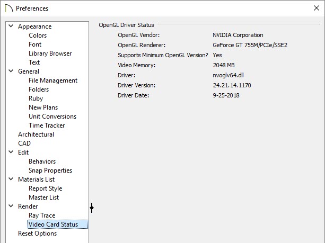The width and height of the screenshot is (325, 243).
Task: Click the panel splitter handle
Action: click(x=92, y=208)
